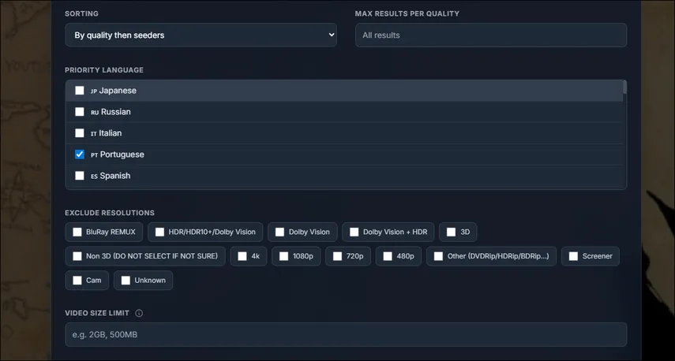The height and width of the screenshot is (361, 675).
Task: Exclude HDR/HDR10+/Dolby Vision resolution
Action: [x=159, y=232]
